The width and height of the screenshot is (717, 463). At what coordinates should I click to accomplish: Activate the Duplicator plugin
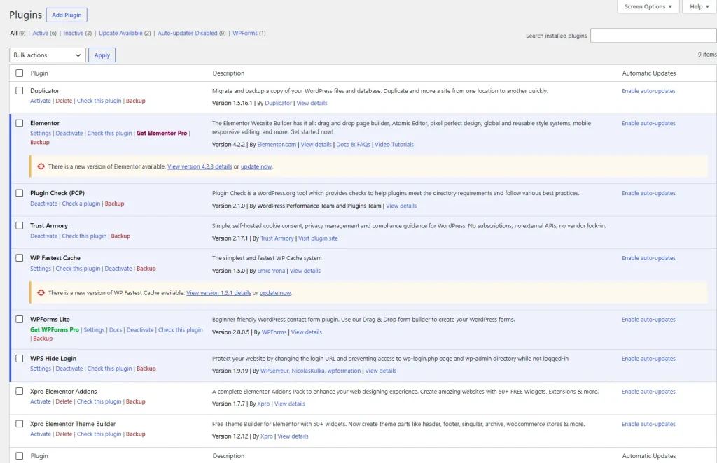(x=40, y=101)
